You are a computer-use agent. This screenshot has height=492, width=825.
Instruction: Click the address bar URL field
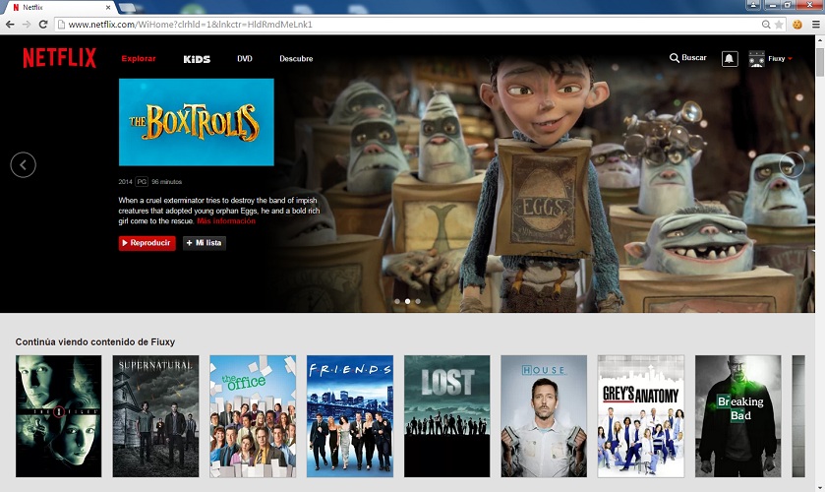tap(408, 25)
